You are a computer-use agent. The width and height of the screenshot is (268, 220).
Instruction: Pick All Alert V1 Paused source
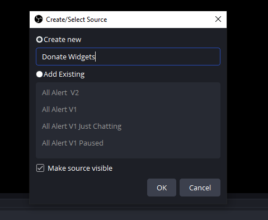pyautogui.click(x=128, y=143)
